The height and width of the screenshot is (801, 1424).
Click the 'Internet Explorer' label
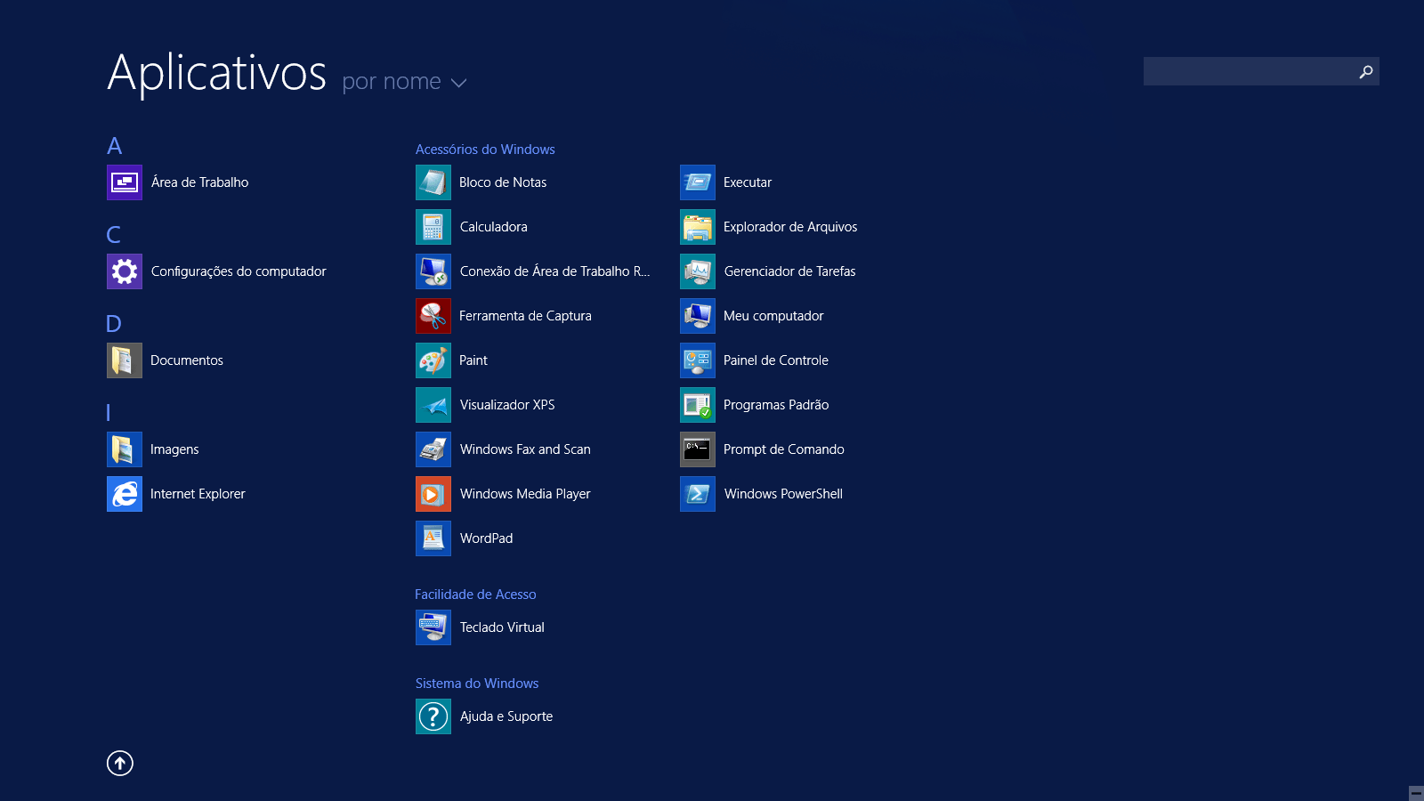click(198, 494)
